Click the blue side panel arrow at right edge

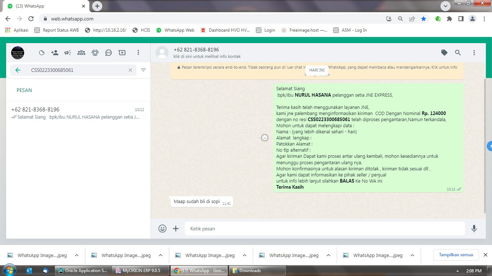(489, 146)
